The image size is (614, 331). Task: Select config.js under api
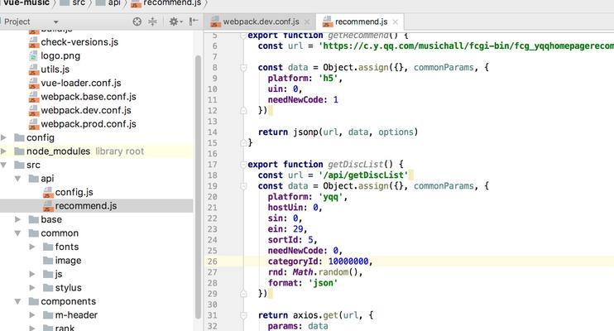coord(74,192)
